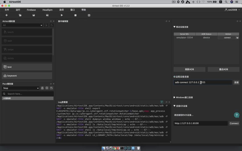
Task: Select the text command in Airtest assistant
Action: tap(27, 67)
